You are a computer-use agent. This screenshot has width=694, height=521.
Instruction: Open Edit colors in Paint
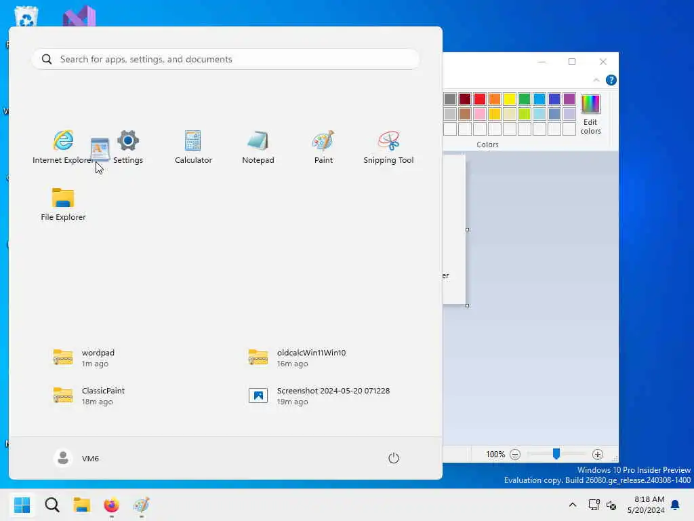pos(590,114)
